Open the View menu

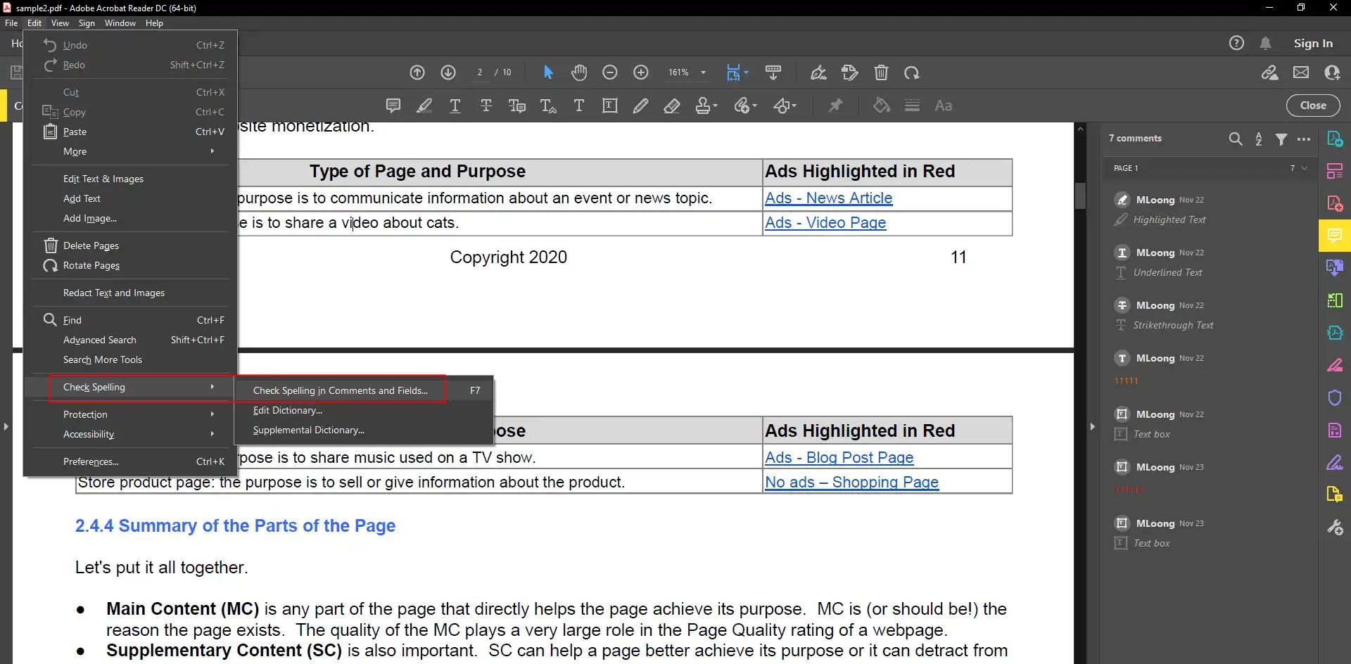tap(60, 23)
